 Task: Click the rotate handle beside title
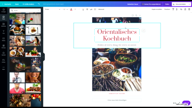[x=144, y=30]
